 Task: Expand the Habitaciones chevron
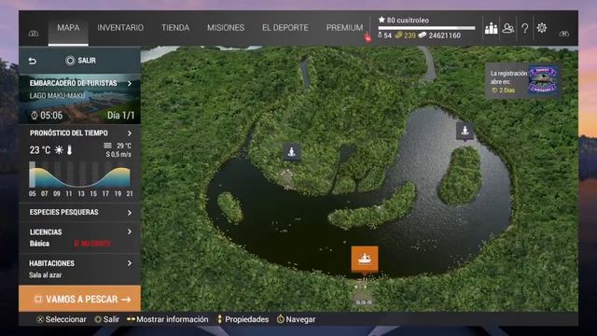point(130,263)
